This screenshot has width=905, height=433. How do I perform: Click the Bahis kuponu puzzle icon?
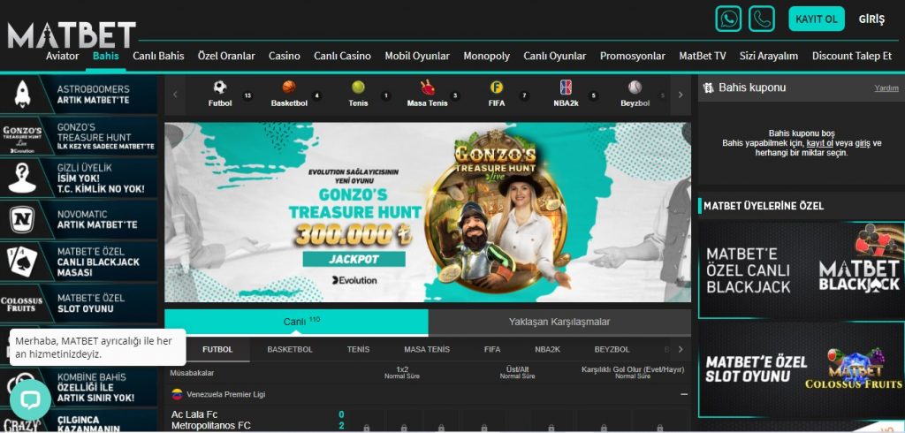tap(708, 87)
